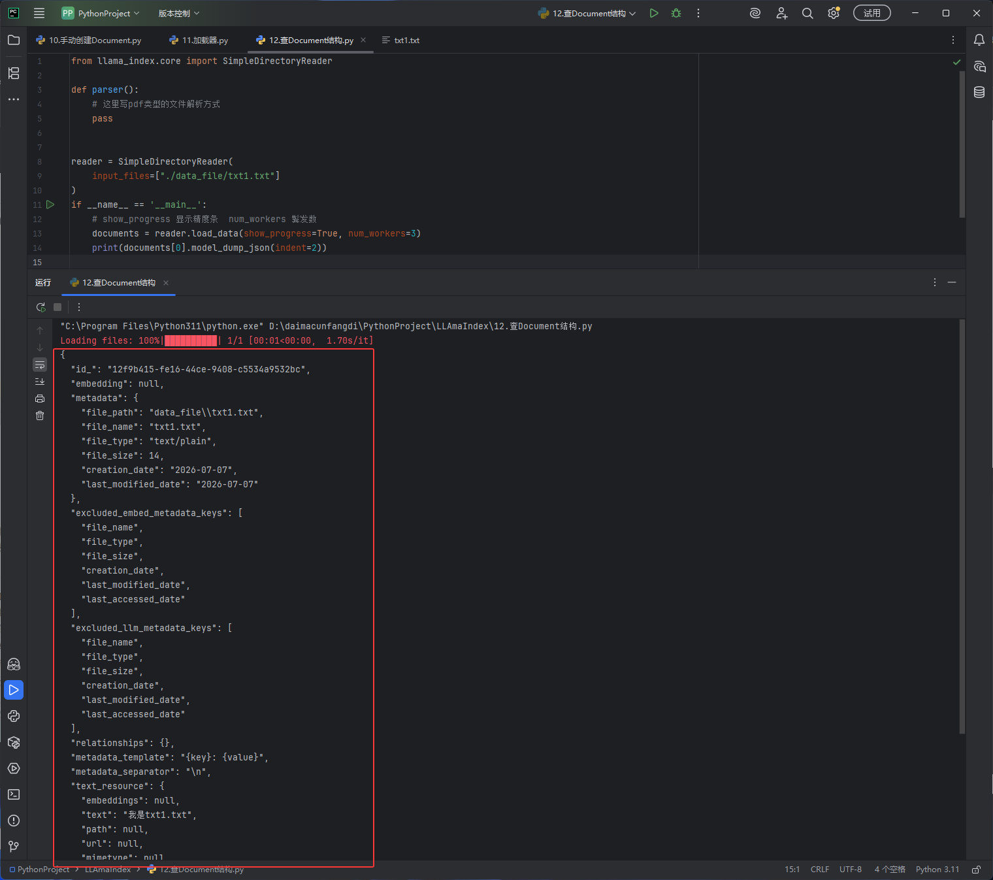This screenshot has width=993, height=880.
Task: Place cursor on line 13 documents assignment
Action: [256, 233]
